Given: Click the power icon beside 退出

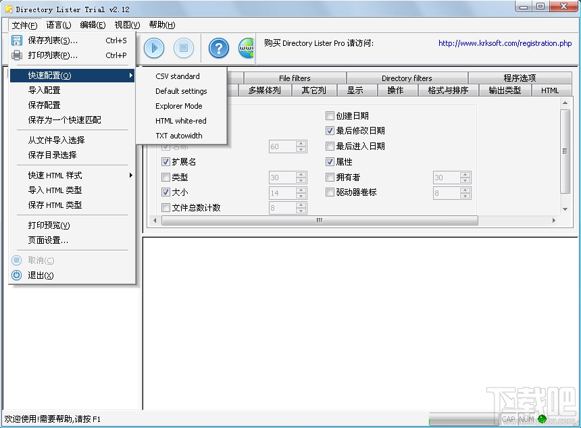Looking at the screenshot, I should [16, 275].
